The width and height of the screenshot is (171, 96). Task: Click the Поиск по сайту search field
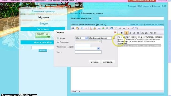click(43, 47)
